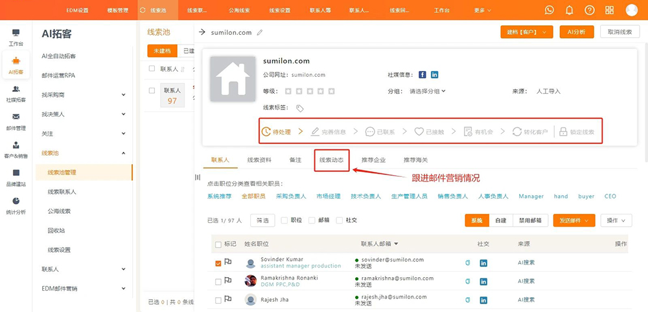The image size is (648, 312).
Task: Open the notification bell
Action: click(570, 10)
